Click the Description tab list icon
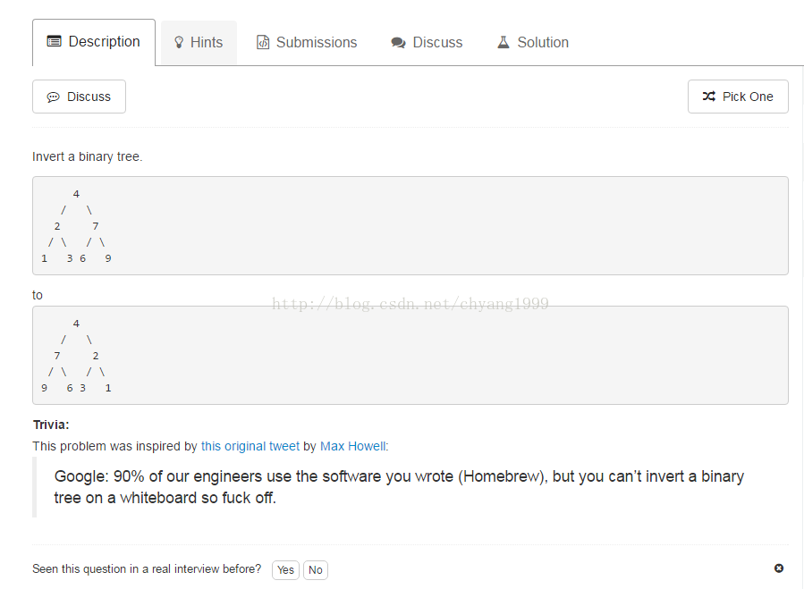Image resolution: width=804 pixels, height=589 pixels. point(55,42)
